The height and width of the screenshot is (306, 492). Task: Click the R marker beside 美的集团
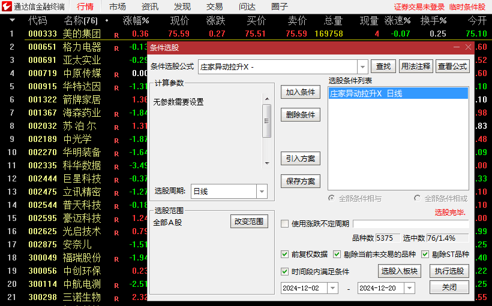point(116,35)
